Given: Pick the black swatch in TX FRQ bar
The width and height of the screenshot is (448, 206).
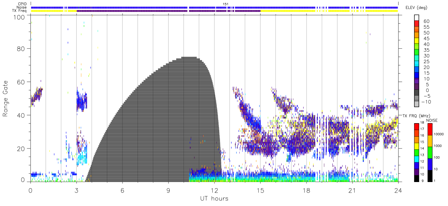Looking at the screenshot, I should point(416,178).
